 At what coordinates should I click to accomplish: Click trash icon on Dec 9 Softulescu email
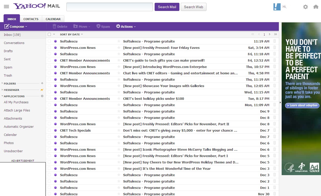[x=275, y=111]
